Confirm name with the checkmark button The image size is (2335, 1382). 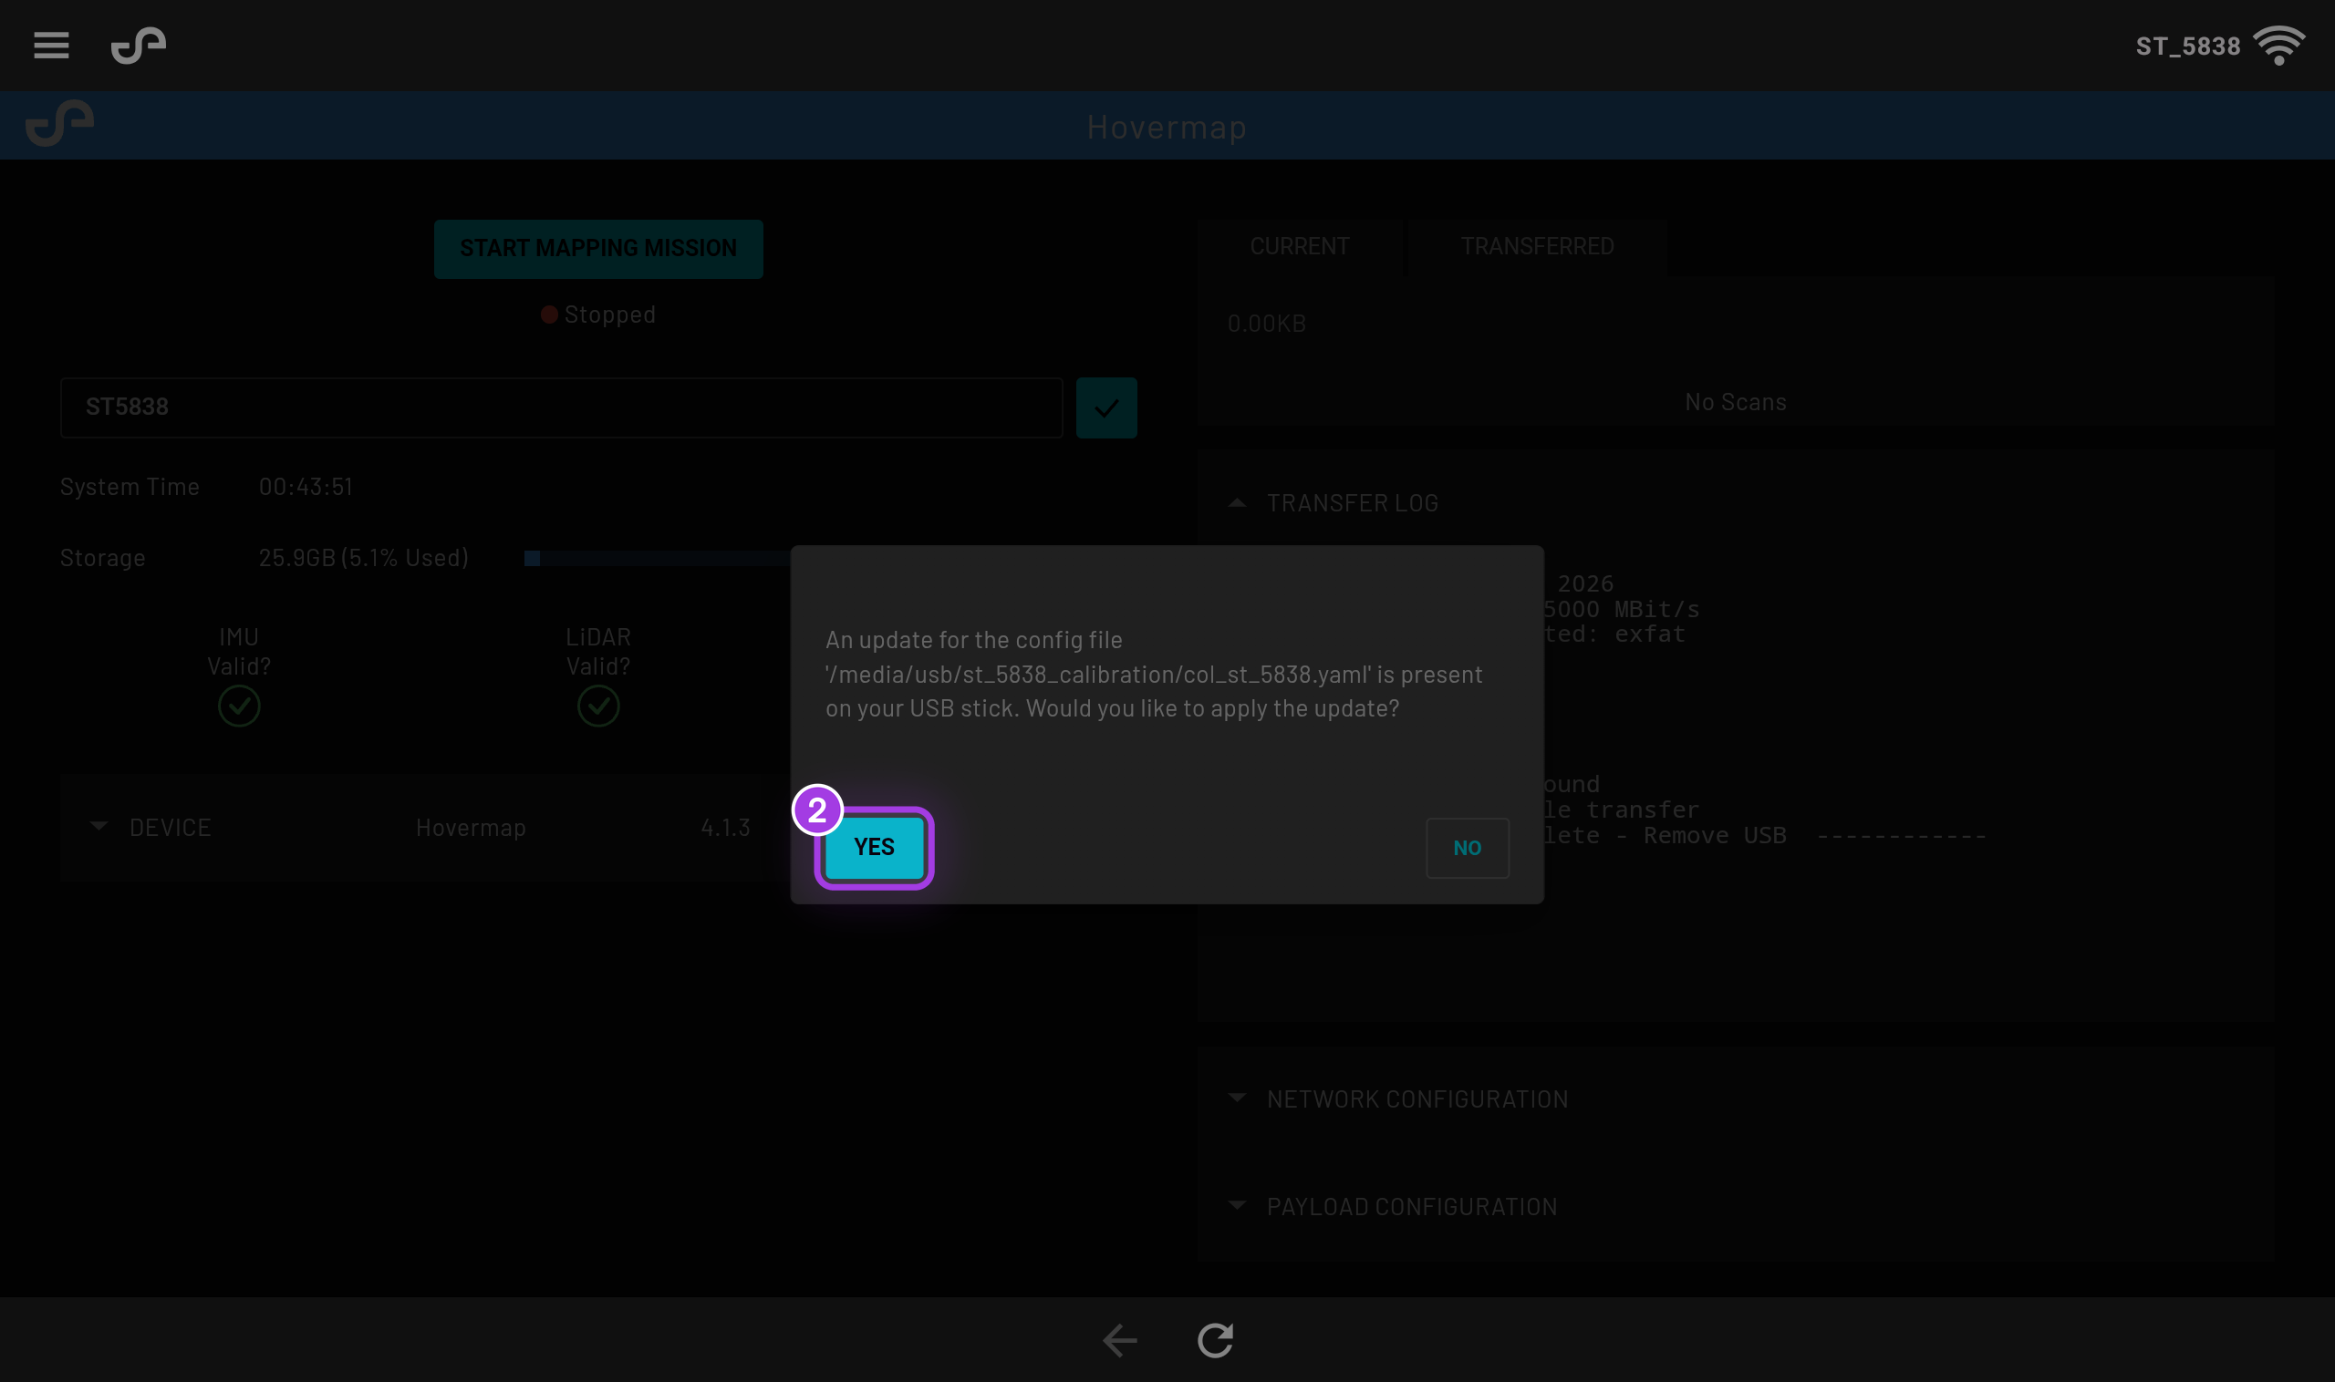point(1106,407)
